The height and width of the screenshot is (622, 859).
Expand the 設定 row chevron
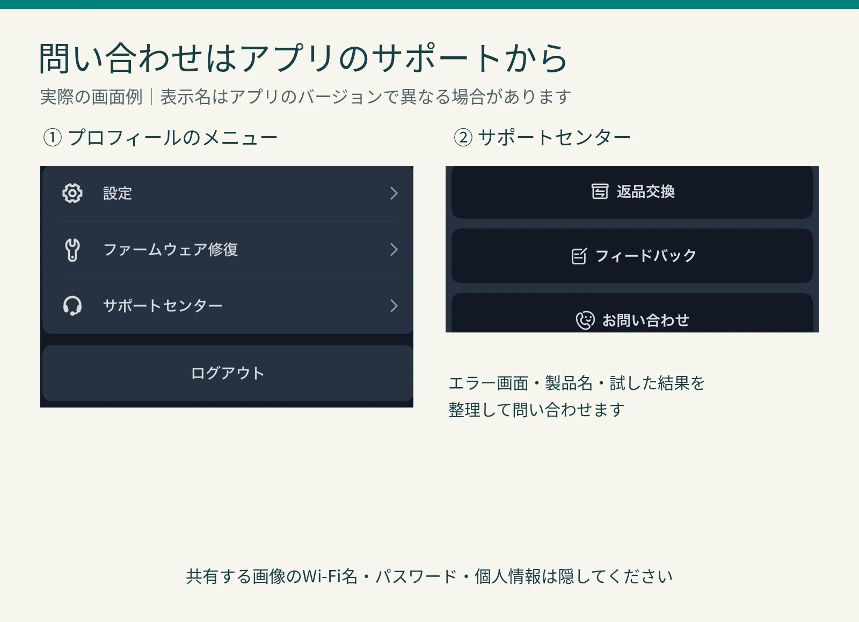click(394, 193)
